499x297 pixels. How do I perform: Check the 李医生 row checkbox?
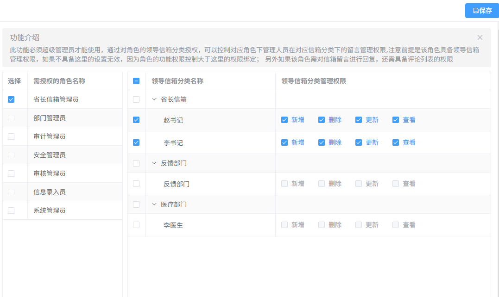tap(136, 225)
